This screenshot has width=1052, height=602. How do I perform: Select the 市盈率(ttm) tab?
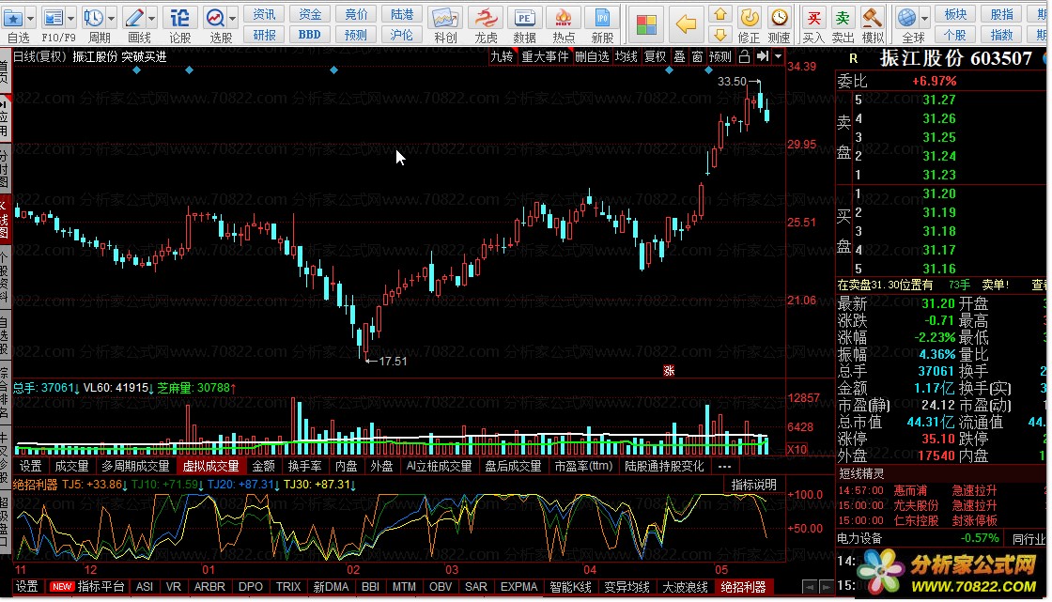[583, 466]
